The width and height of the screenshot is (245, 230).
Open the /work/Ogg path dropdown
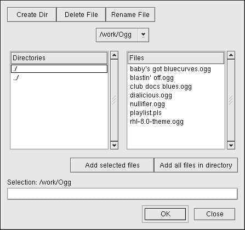point(143,35)
